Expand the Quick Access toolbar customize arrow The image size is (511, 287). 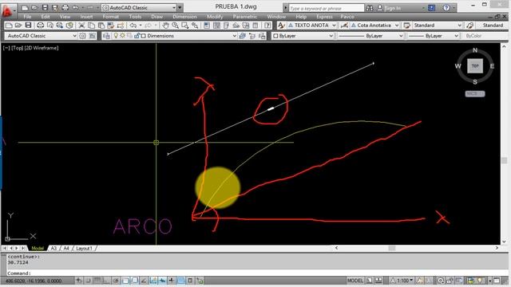click(180, 7)
